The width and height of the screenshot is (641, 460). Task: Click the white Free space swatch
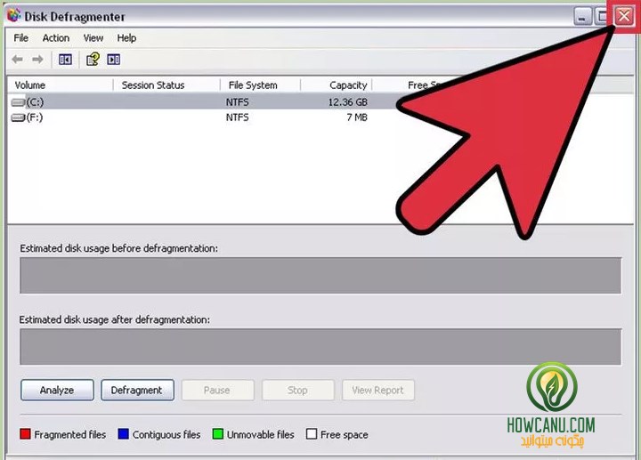click(x=312, y=434)
